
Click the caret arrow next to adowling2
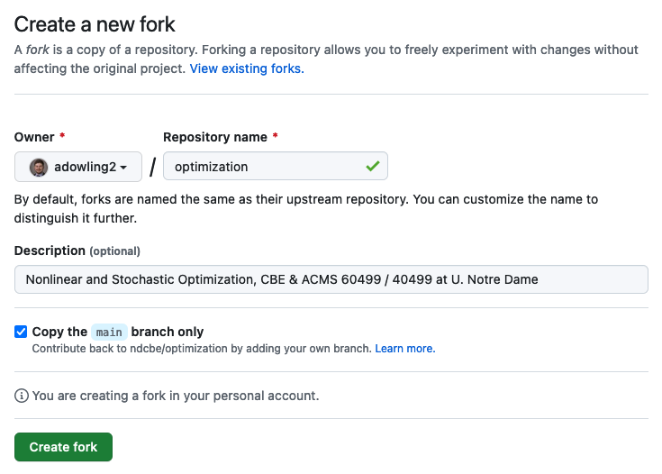(x=123, y=168)
